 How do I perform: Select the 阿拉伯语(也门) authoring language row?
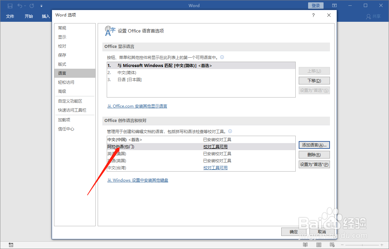(201, 147)
